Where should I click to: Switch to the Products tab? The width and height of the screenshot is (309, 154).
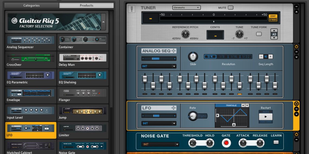click(86, 5)
